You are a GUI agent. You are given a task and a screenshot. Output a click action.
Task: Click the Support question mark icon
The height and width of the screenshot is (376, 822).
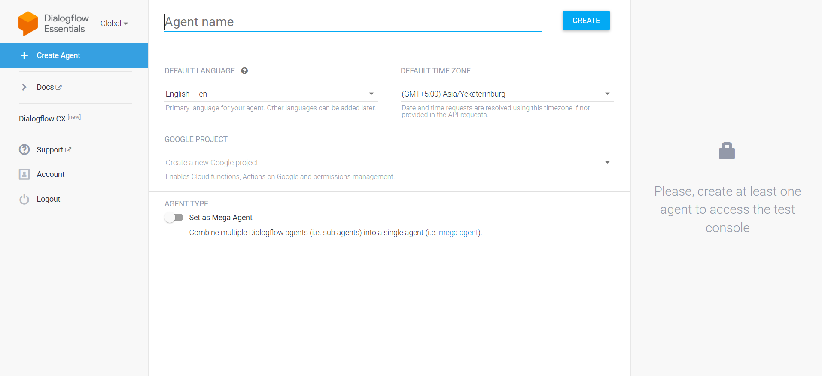24,149
